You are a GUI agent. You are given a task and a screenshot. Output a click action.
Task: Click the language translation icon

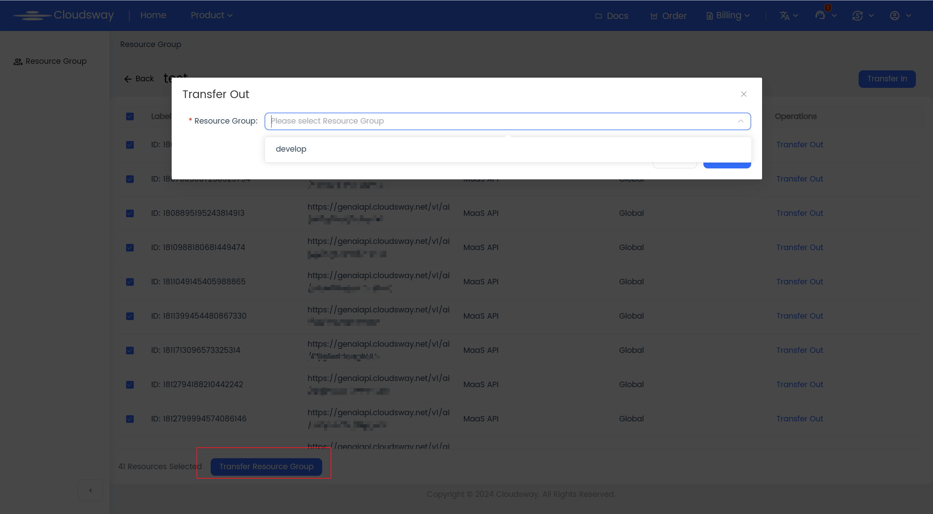tap(784, 16)
